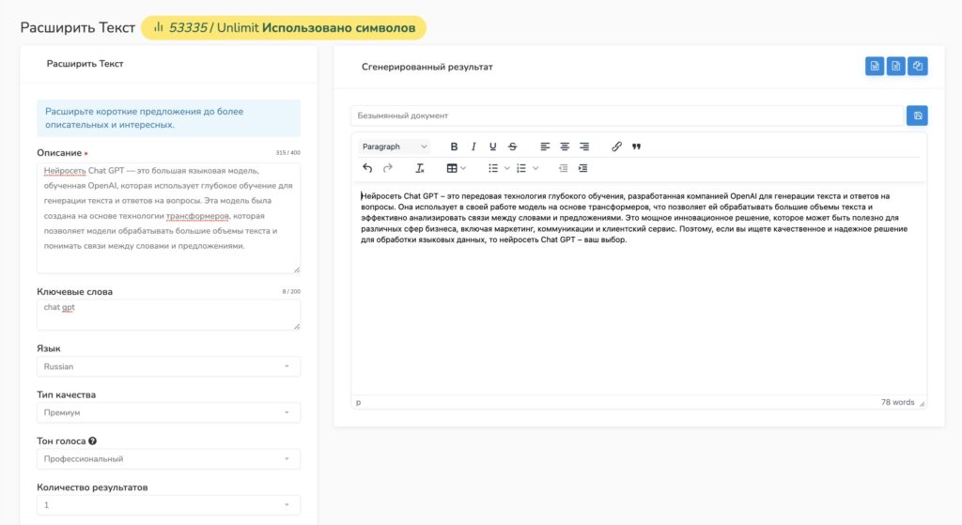The image size is (962, 525).
Task: Align text left
Action: click(x=545, y=147)
